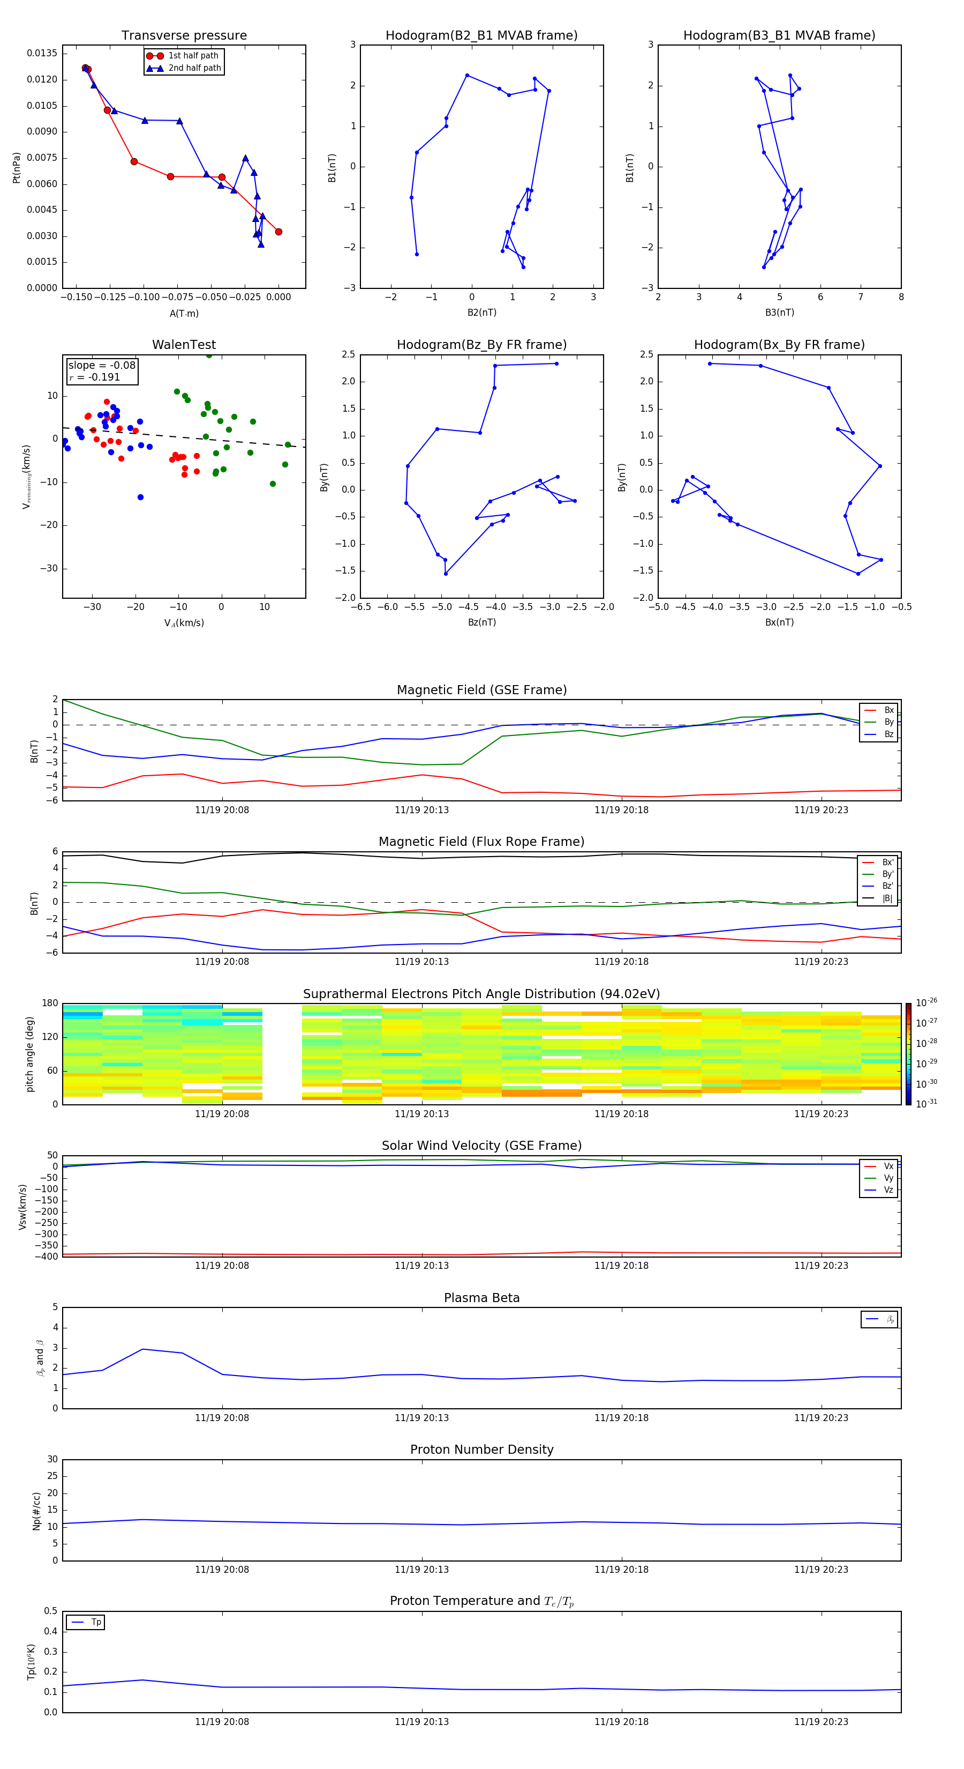This screenshot has width=964, height=1769.
Task: Click the 'B3(nT)' x-axis label
Action: 779,313
